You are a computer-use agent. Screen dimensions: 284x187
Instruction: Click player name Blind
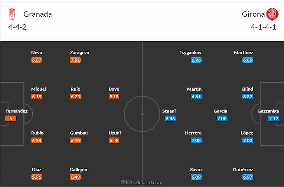point(247,89)
